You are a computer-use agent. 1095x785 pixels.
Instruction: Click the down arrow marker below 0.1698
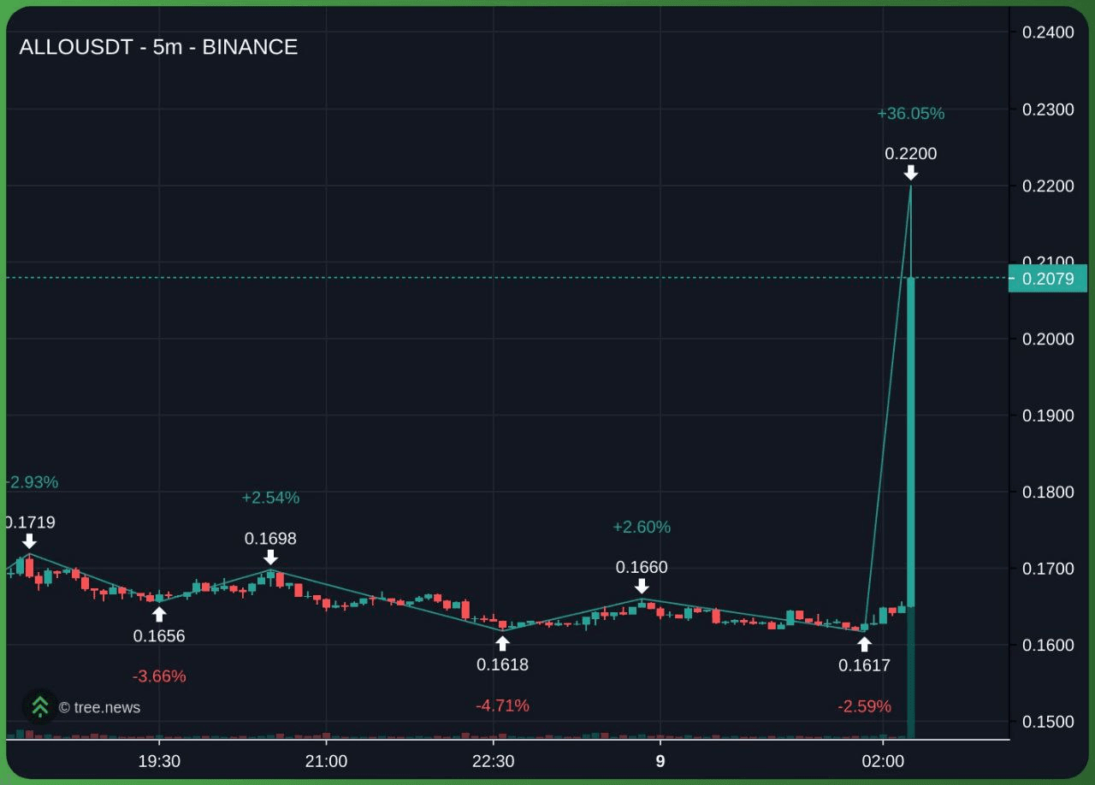(270, 558)
